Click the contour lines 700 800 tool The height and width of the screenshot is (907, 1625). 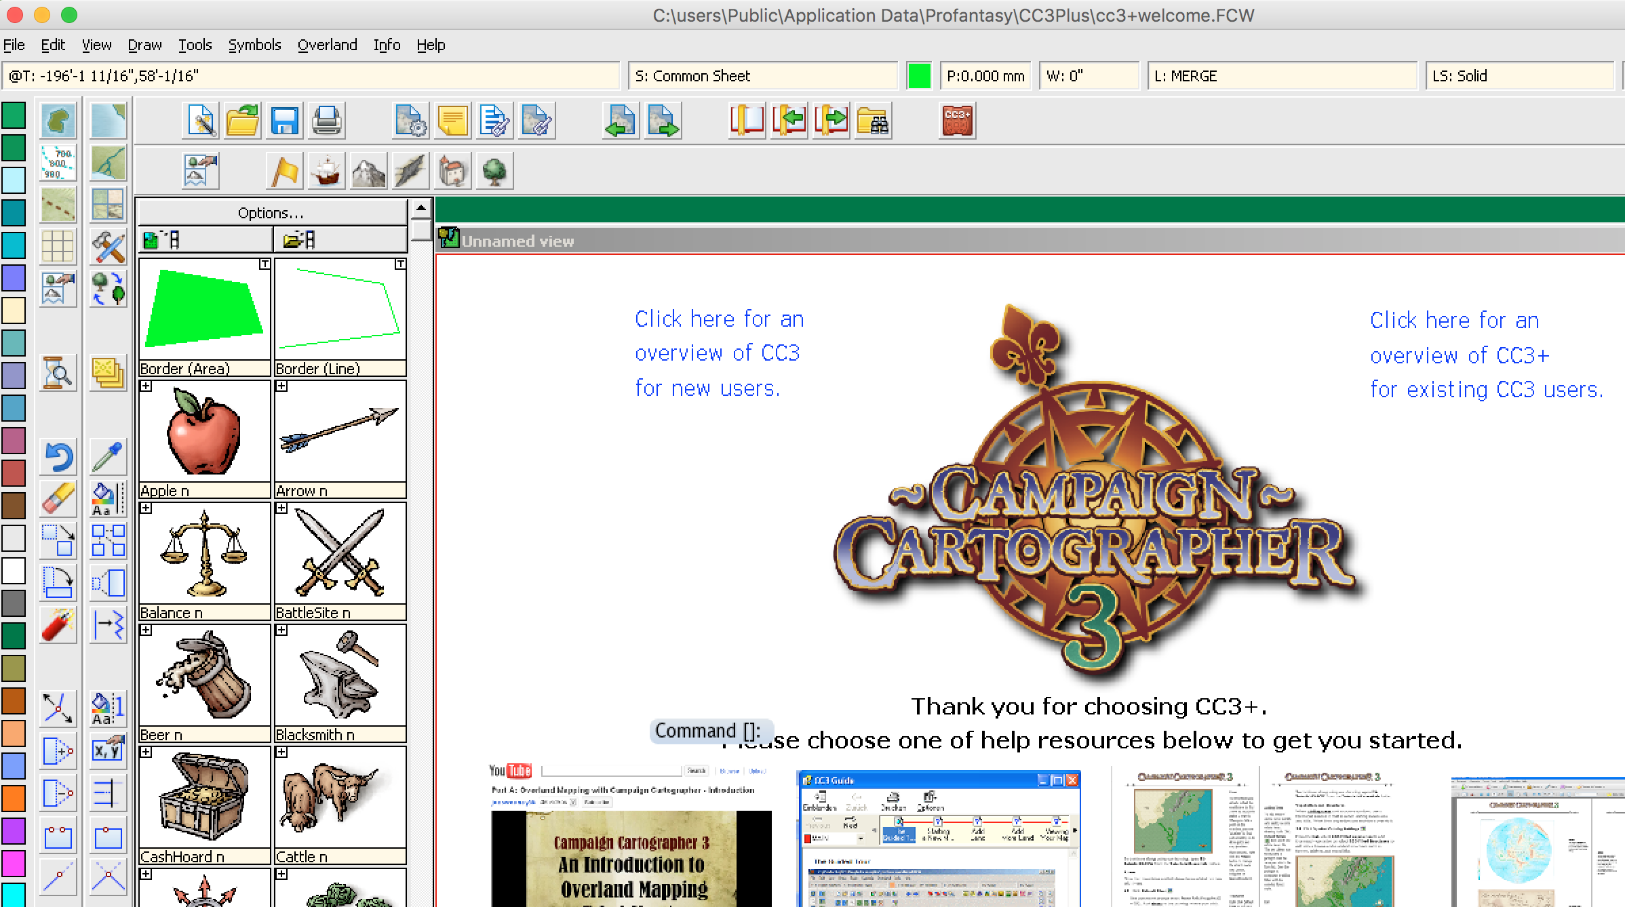pos(58,163)
